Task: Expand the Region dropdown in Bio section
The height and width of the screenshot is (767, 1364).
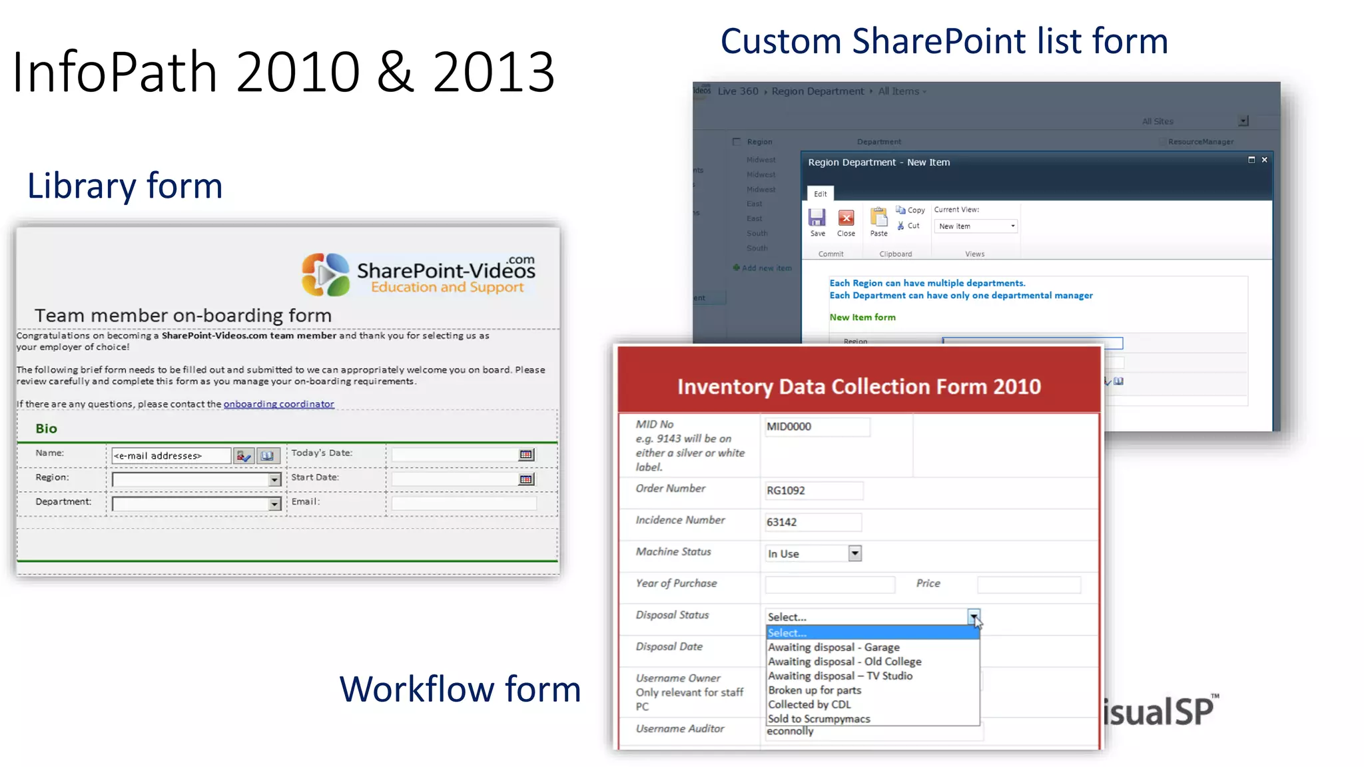Action: pos(274,480)
